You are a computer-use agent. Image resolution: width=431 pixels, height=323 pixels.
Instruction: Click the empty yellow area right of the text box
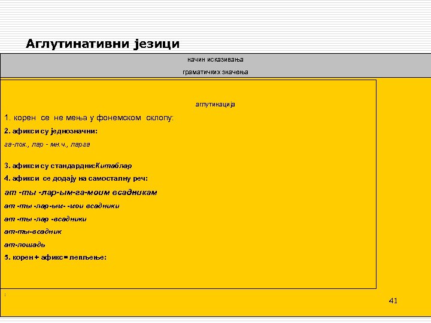tap(403, 181)
